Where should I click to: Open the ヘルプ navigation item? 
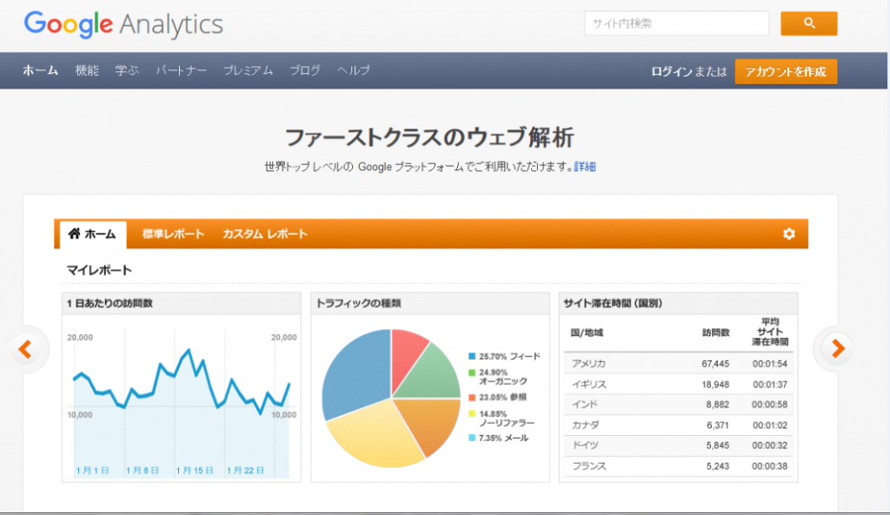point(353,70)
